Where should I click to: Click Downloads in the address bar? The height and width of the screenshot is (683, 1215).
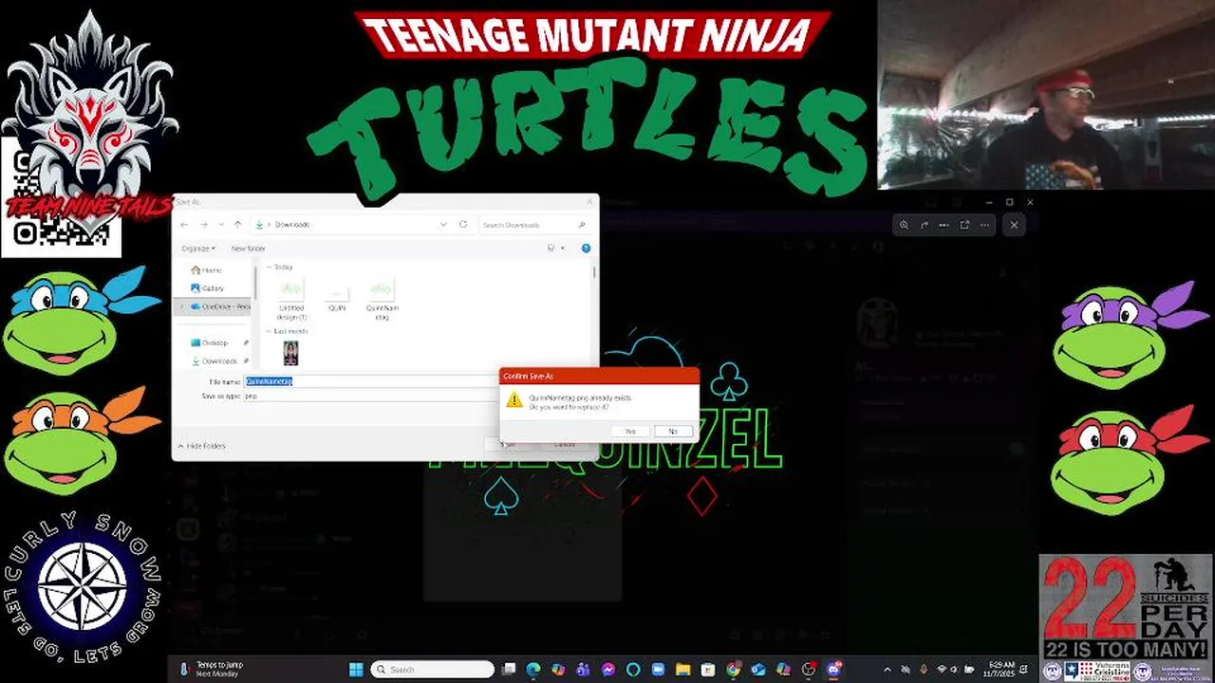[x=292, y=225]
